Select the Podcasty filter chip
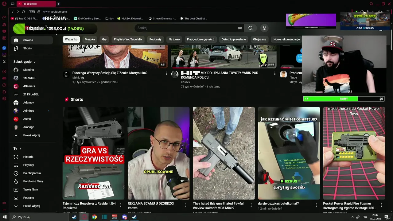 [155, 39]
